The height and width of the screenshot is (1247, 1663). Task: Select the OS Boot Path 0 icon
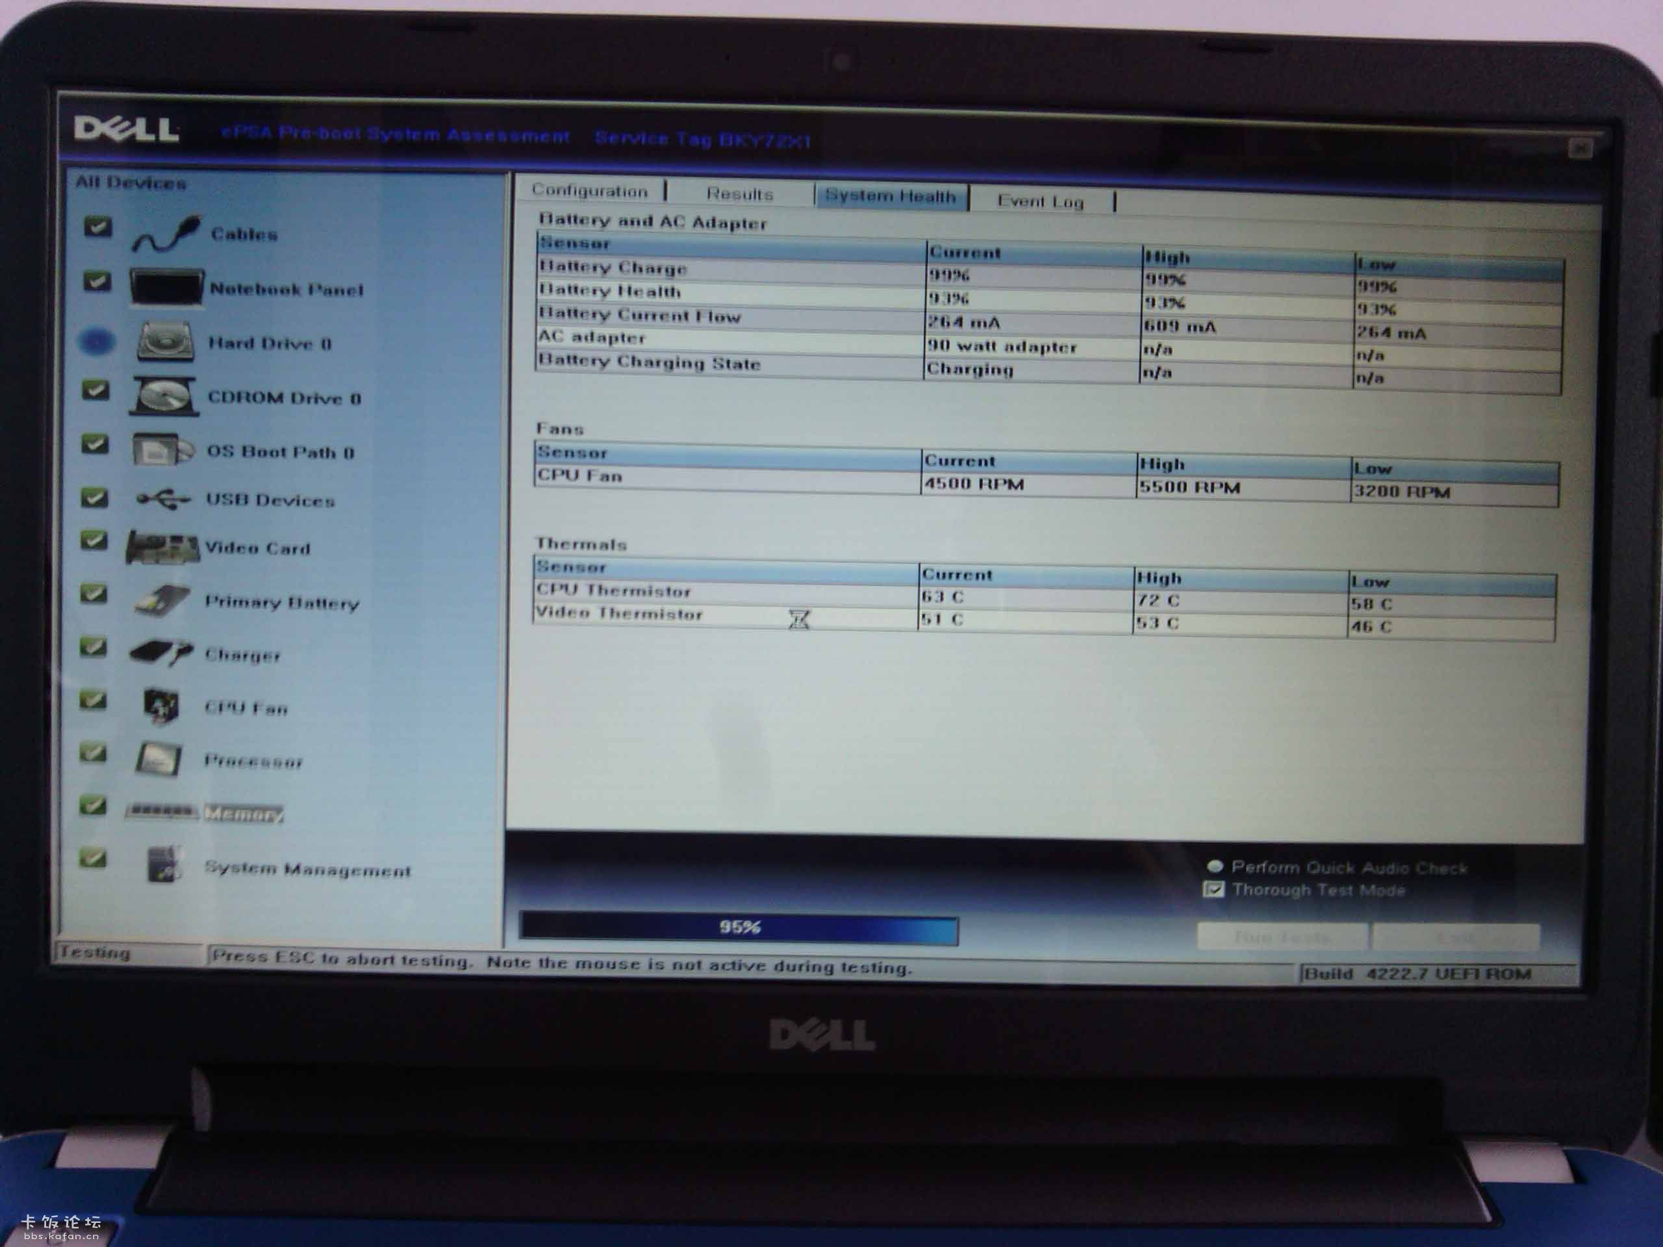(163, 449)
